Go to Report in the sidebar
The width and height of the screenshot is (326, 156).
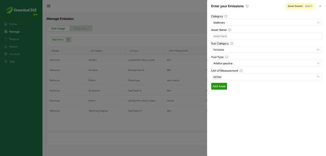pyautogui.click(x=13, y=46)
